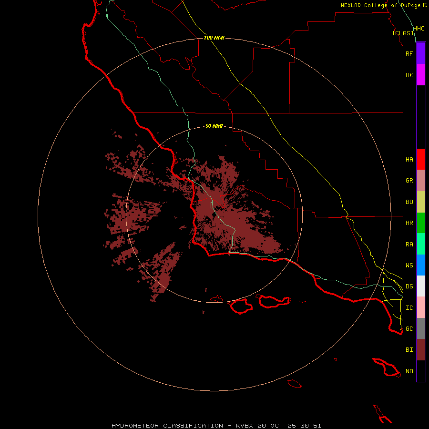Viewport: 429px width, 429px height.
Task: Click the "GC" legend label
Action: coord(409,328)
